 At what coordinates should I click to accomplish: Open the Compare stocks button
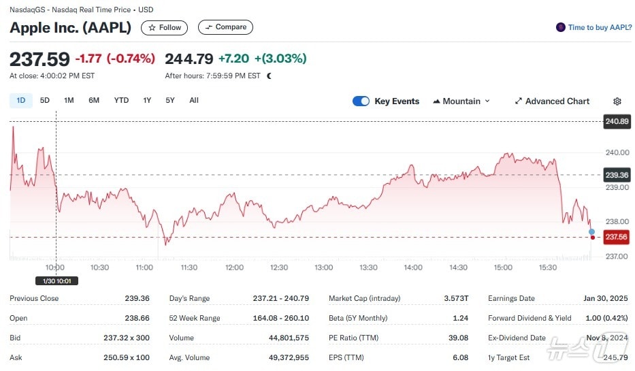click(x=225, y=27)
